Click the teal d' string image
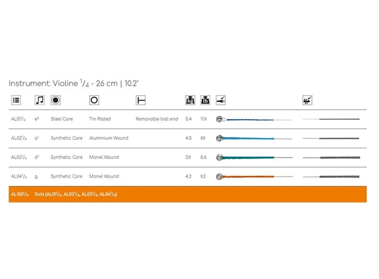 (253, 158)
